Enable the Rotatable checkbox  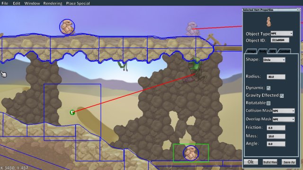point(268,103)
